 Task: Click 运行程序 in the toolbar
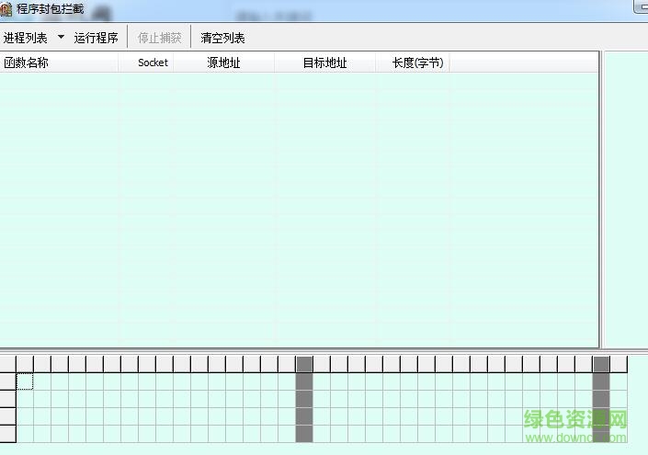(x=97, y=38)
